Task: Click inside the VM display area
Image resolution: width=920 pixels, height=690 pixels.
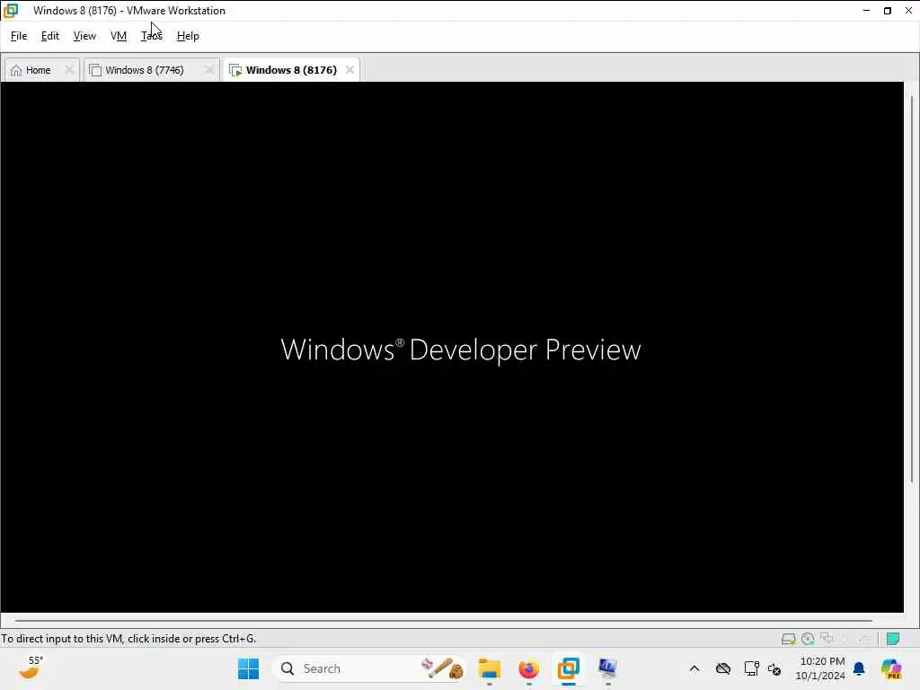Action: 452,347
